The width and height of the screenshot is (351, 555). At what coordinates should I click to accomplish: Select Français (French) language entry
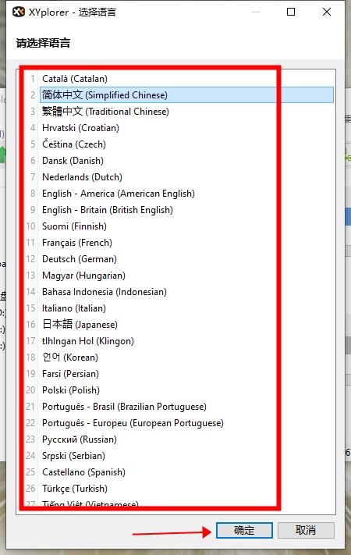(x=77, y=243)
